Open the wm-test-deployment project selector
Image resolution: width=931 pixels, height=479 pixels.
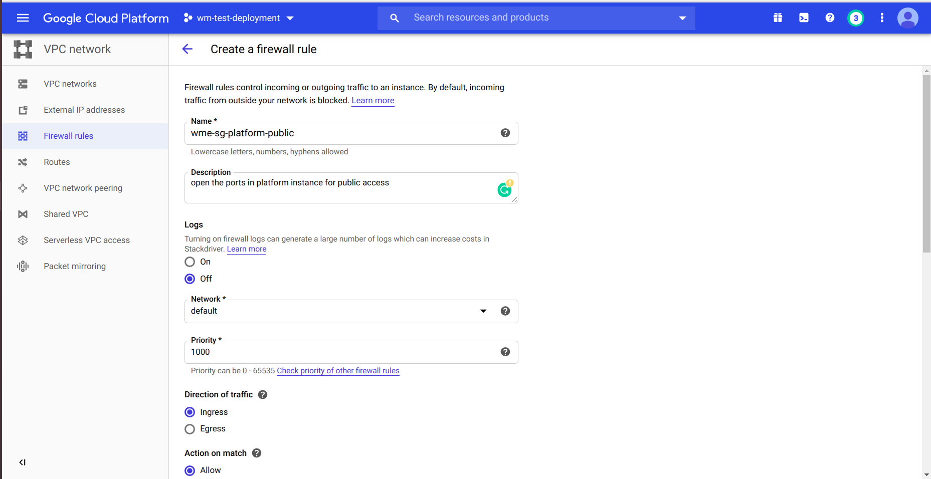(239, 18)
